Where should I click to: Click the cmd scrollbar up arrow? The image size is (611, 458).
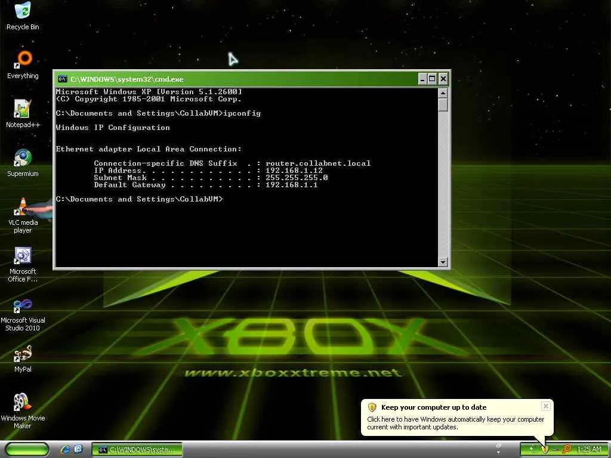tap(443, 92)
